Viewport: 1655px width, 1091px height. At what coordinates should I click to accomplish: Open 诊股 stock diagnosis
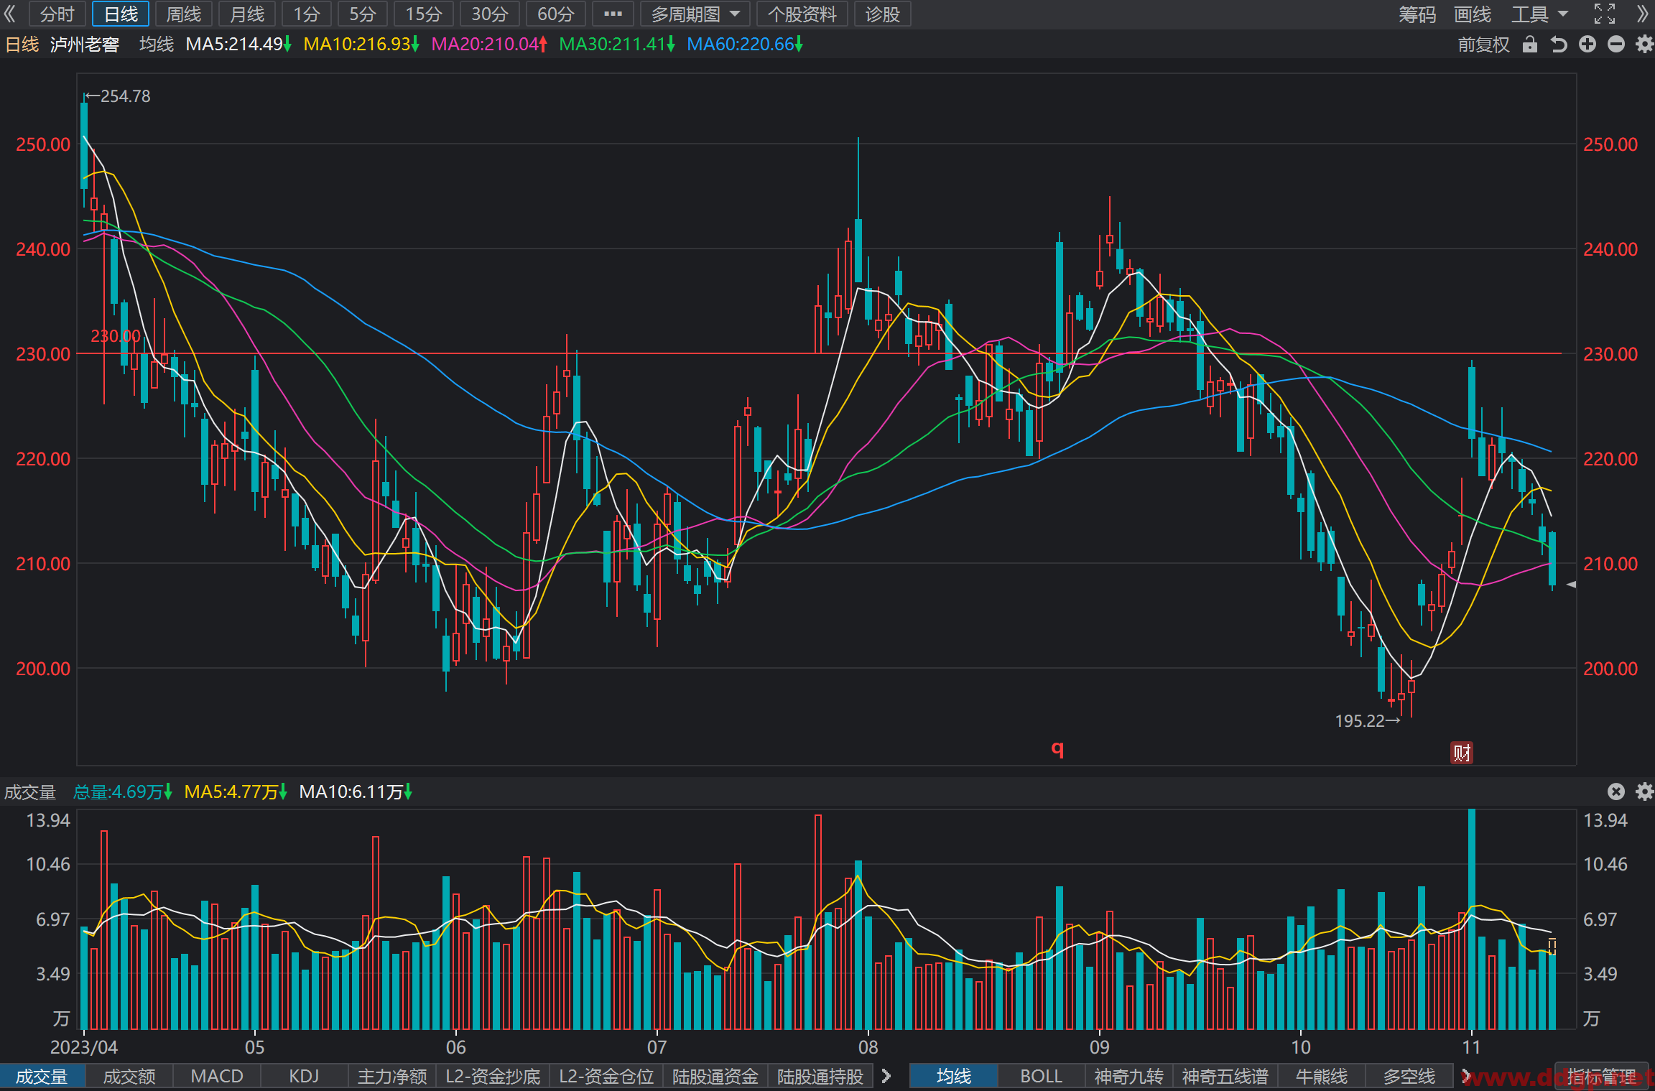(883, 14)
